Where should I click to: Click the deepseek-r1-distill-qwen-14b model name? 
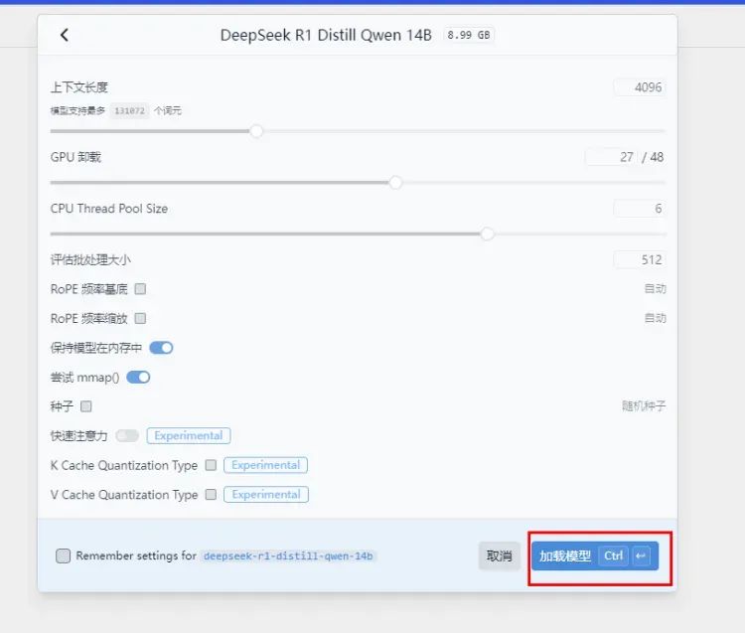click(288, 556)
